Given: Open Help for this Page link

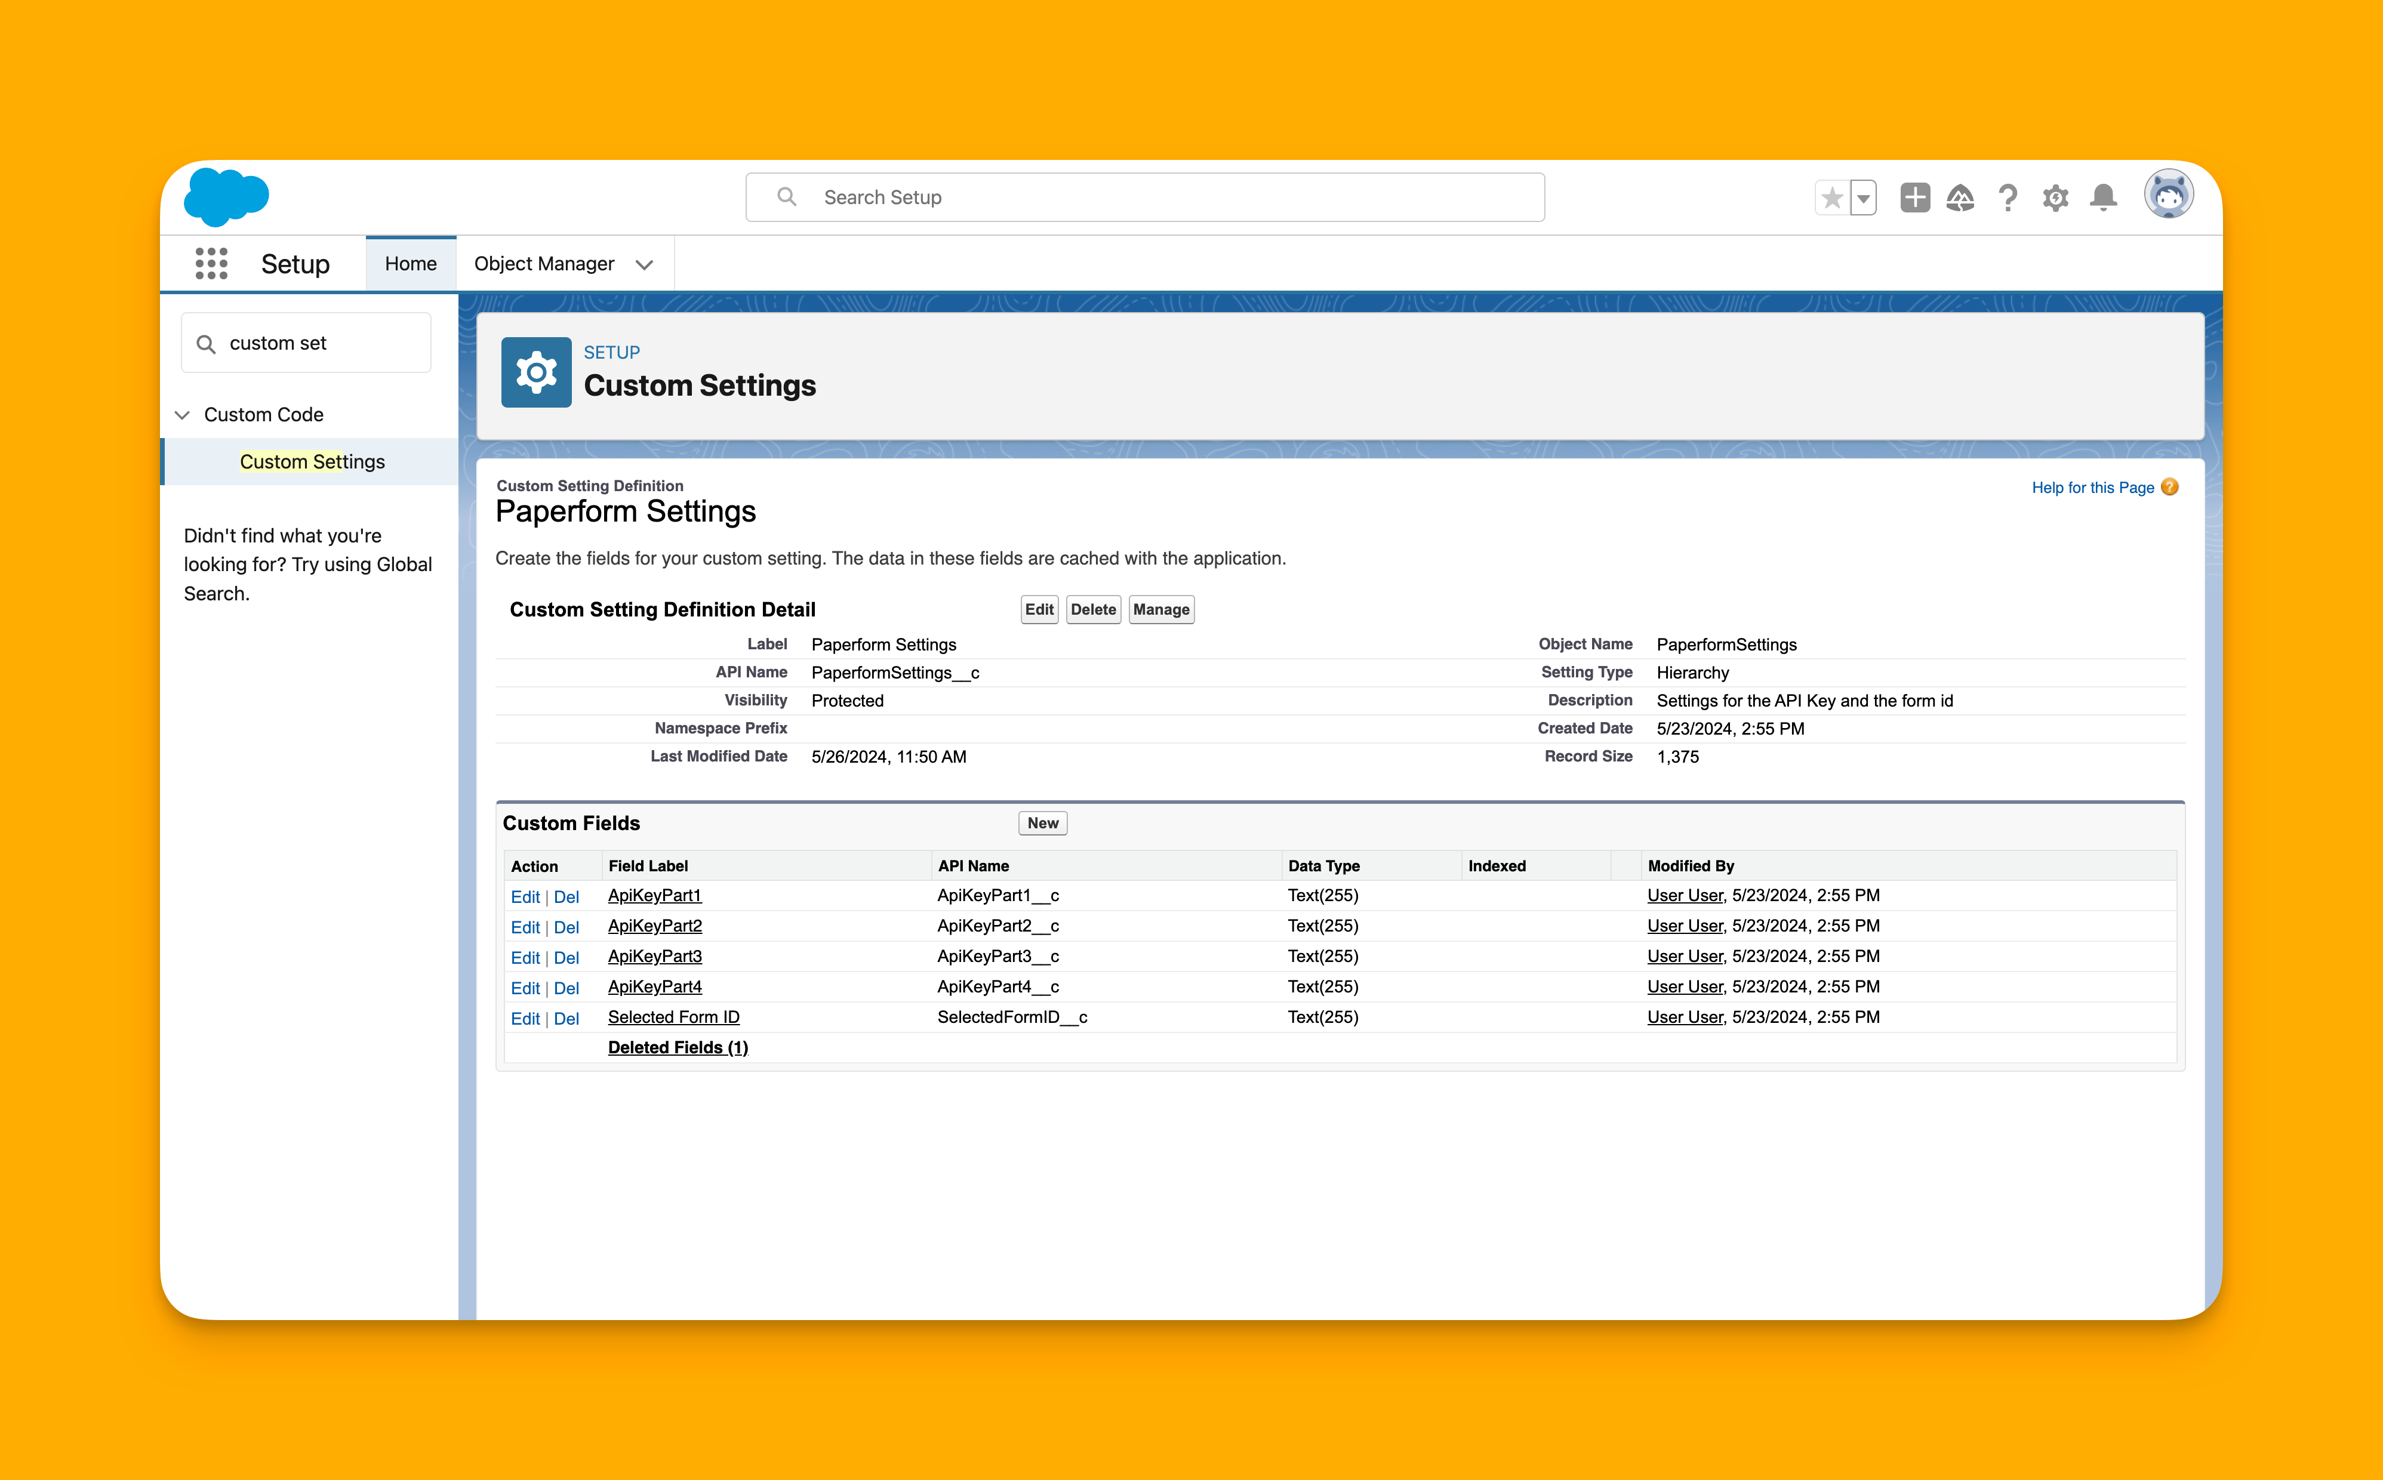Looking at the screenshot, I should pos(2092,488).
